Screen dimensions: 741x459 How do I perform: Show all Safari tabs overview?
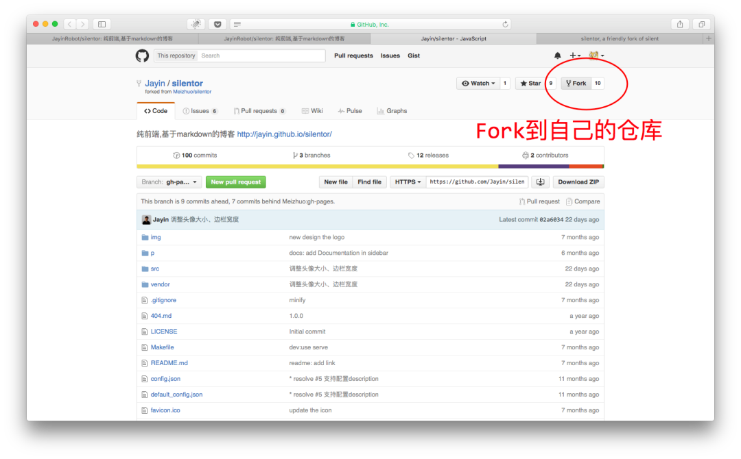[x=701, y=24]
